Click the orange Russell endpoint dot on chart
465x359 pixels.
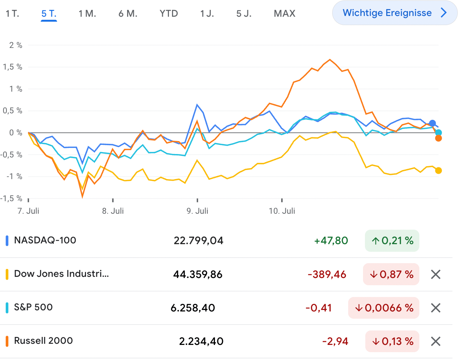[438, 138]
